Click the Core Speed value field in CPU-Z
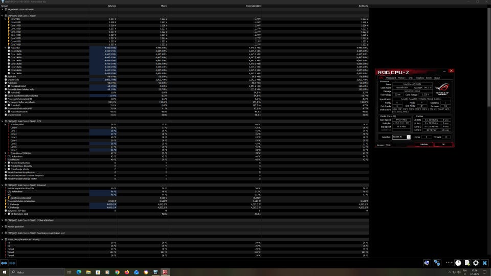 pyautogui.click(x=401, y=120)
